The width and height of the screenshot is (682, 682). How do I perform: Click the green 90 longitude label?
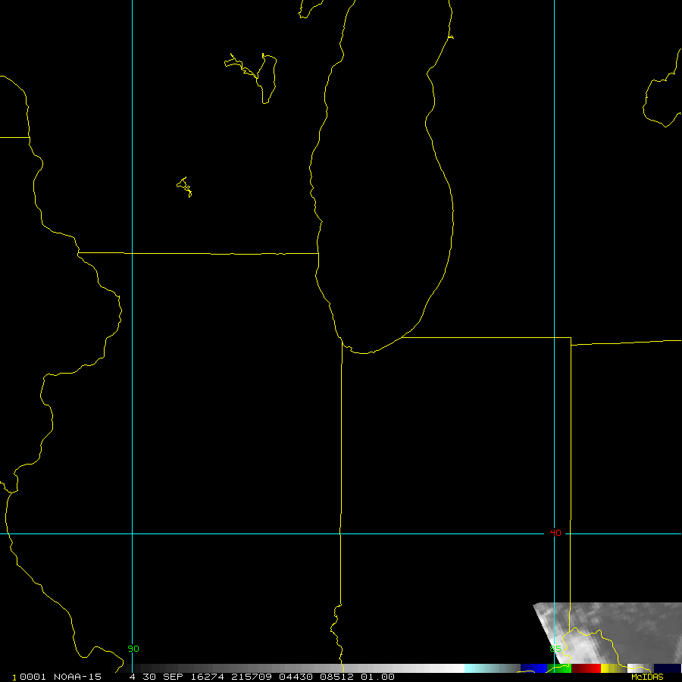point(133,649)
